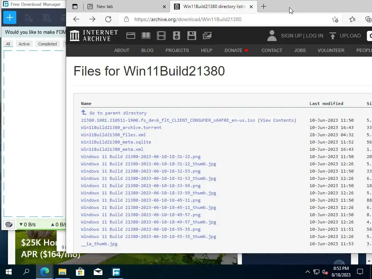The image size is (372, 279).
Task: Open the Favorites list icon
Action: click(352, 19)
